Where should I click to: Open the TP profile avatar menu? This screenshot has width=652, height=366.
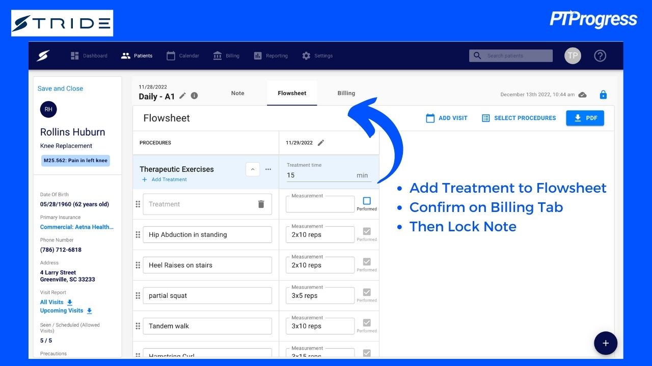pyautogui.click(x=573, y=55)
